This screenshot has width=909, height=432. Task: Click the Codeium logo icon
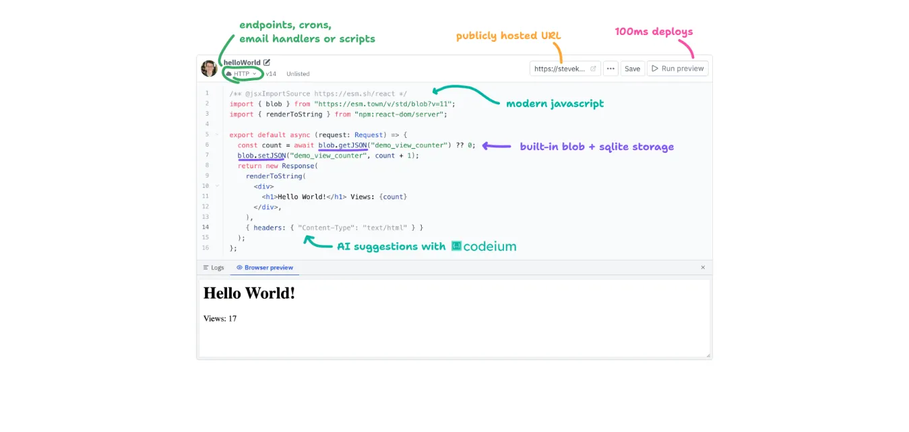pos(456,246)
